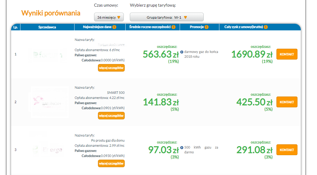Click the Tauron seller logo
This screenshot has width=317, height=175.
pos(50,102)
